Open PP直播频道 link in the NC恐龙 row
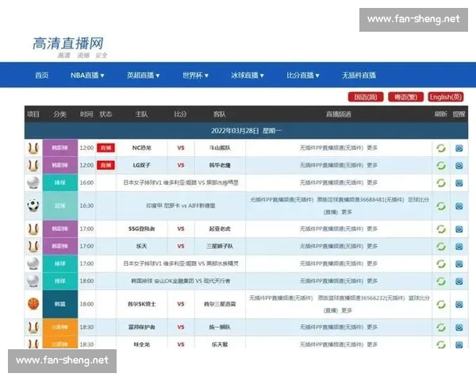 tap(332, 148)
